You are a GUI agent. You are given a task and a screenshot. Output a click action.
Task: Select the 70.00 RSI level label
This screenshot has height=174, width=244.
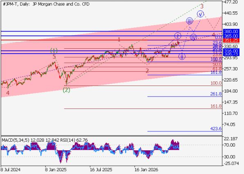[x=229, y=145]
